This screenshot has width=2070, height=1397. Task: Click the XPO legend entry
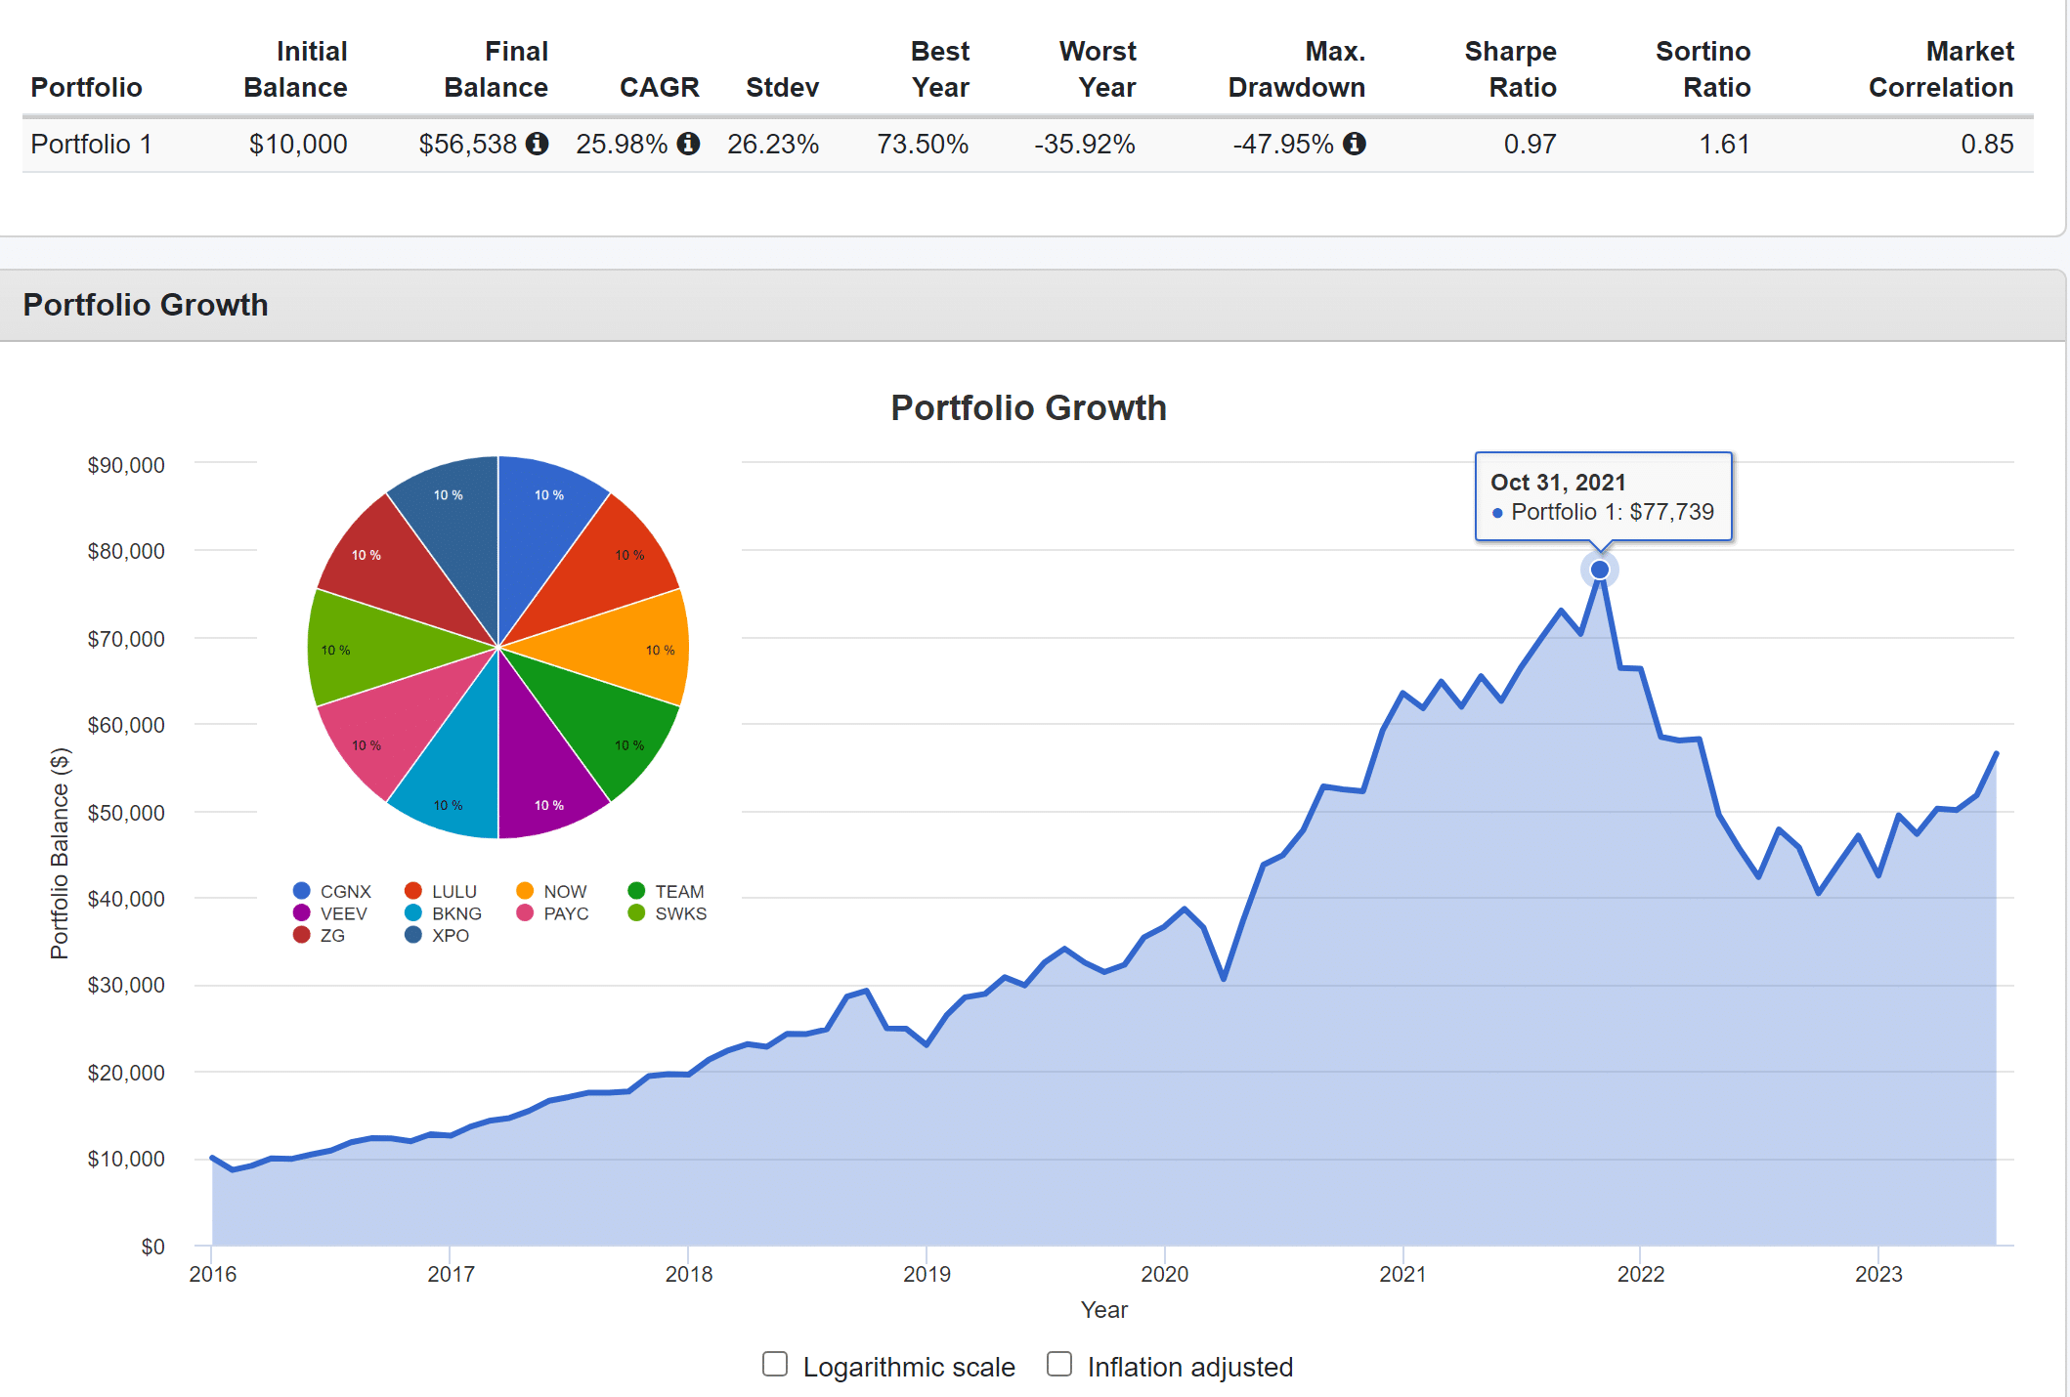450,936
